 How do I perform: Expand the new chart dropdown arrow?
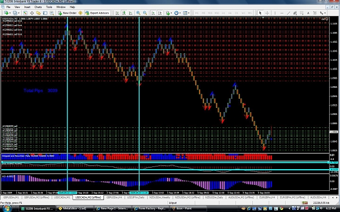tap(10, 13)
